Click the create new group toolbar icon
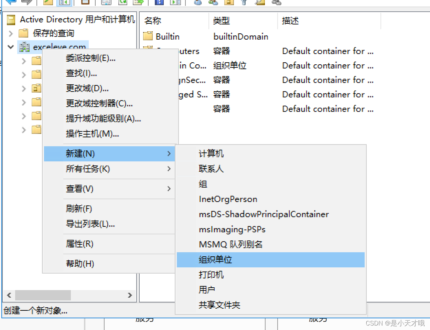The height and width of the screenshot is (330, 430). (213, 3)
